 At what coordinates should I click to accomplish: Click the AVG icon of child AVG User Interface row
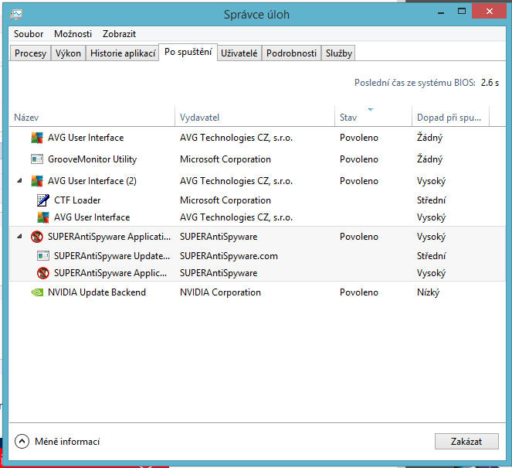(x=43, y=217)
